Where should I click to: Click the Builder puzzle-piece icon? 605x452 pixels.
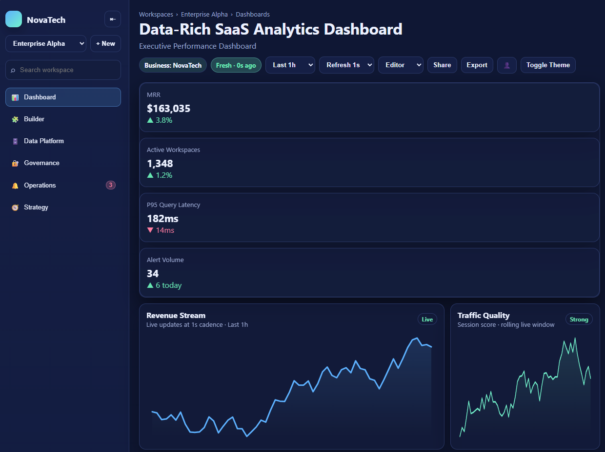point(14,119)
